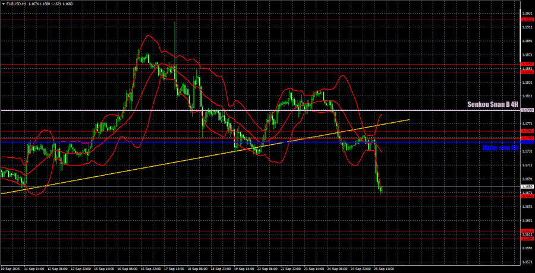This screenshot has width=535, height=273.
Task: Click the 1.1731 price scale label
Action: [526, 151]
